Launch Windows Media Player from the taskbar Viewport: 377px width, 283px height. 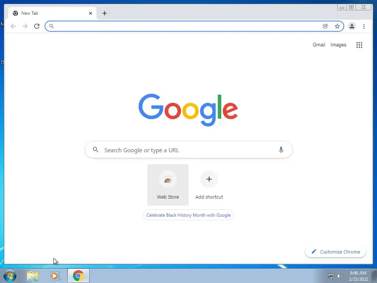coord(55,276)
